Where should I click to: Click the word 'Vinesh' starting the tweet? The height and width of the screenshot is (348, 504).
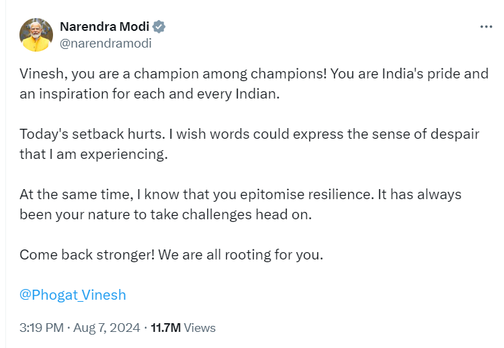point(38,74)
